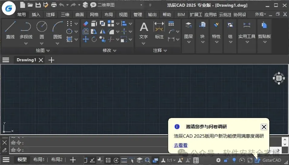289x165 pixels.
Task: Toggle polar tracking in status bar
Action: pos(116,160)
